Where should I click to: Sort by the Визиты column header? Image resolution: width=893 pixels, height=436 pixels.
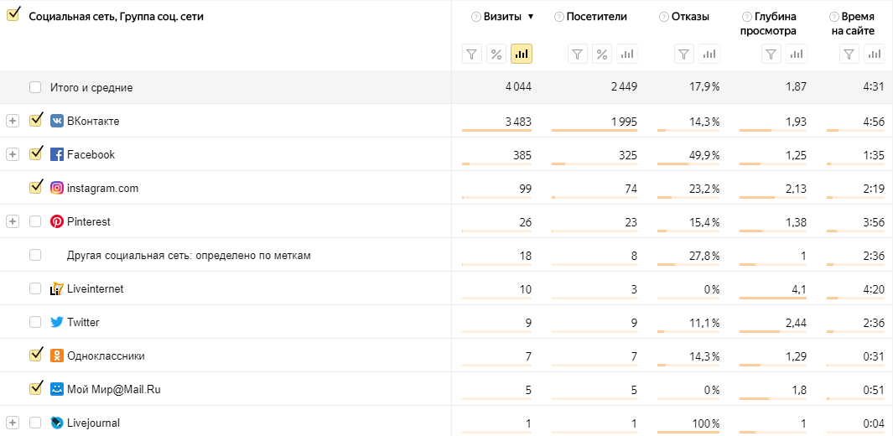click(502, 17)
